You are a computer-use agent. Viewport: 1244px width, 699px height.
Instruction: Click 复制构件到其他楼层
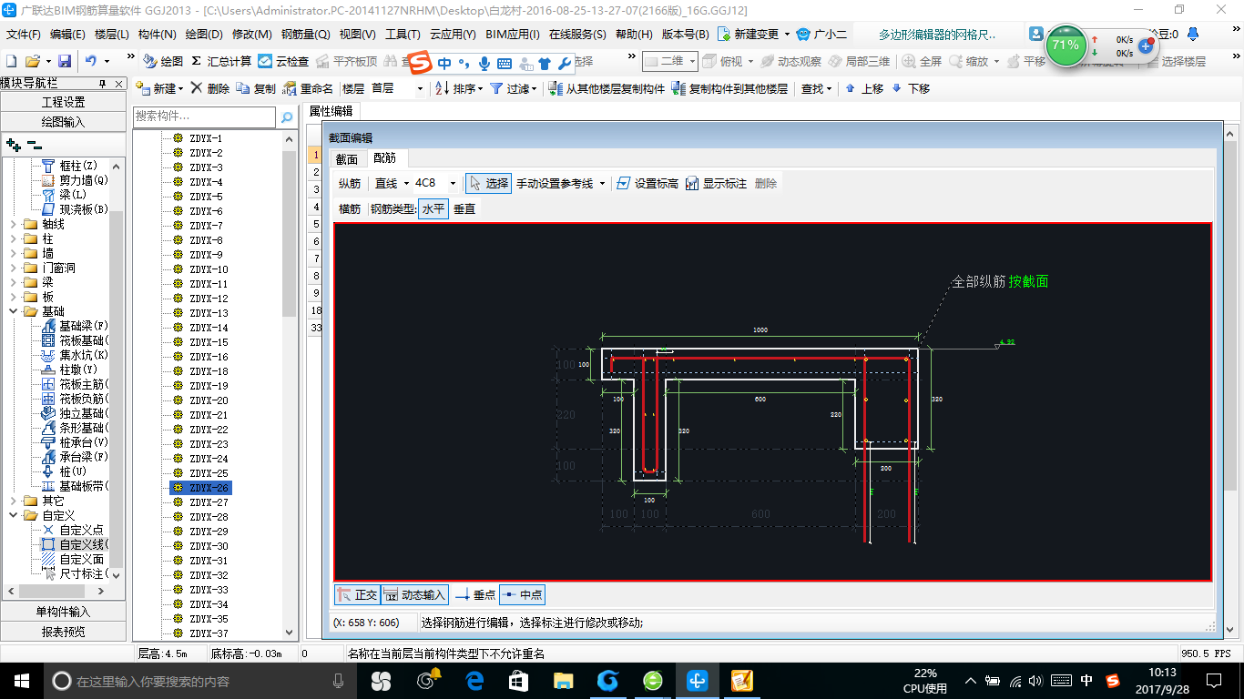729,88
